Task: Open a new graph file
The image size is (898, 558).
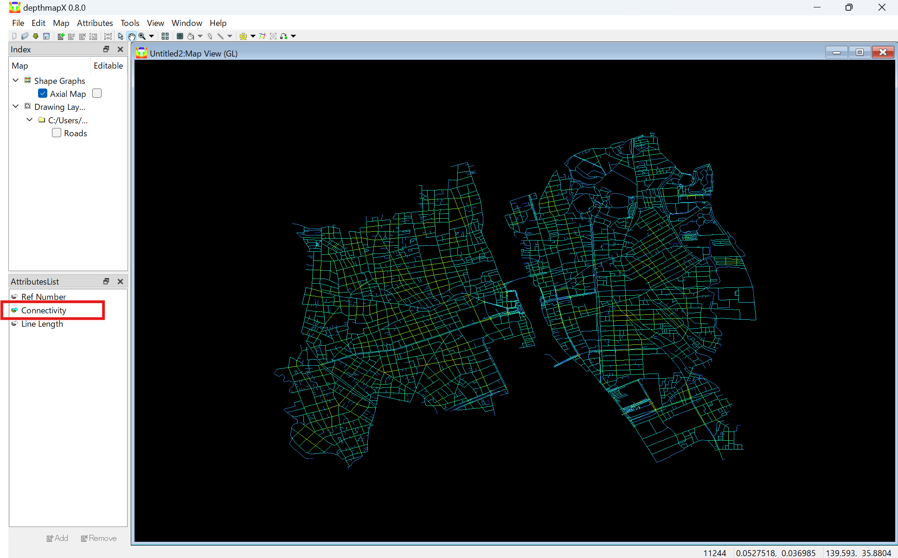Action: pos(14,36)
